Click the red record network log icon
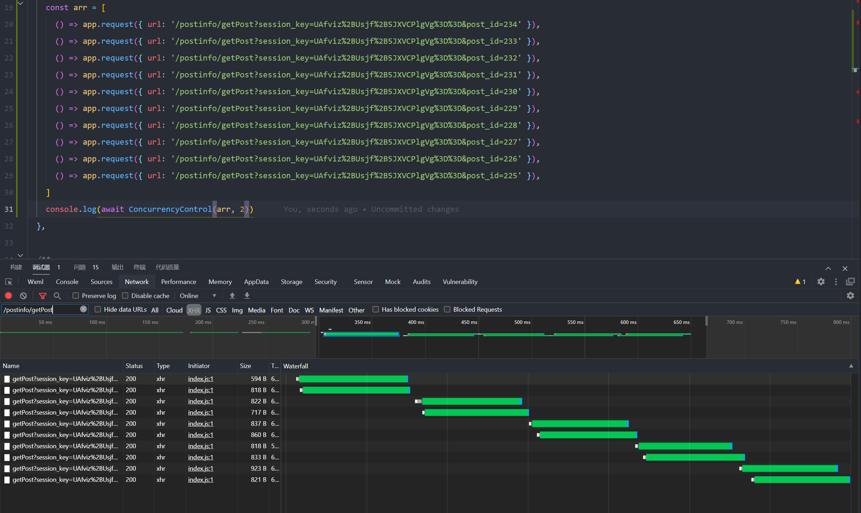Image resolution: width=861 pixels, height=513 pixels. tap(8, 296)
